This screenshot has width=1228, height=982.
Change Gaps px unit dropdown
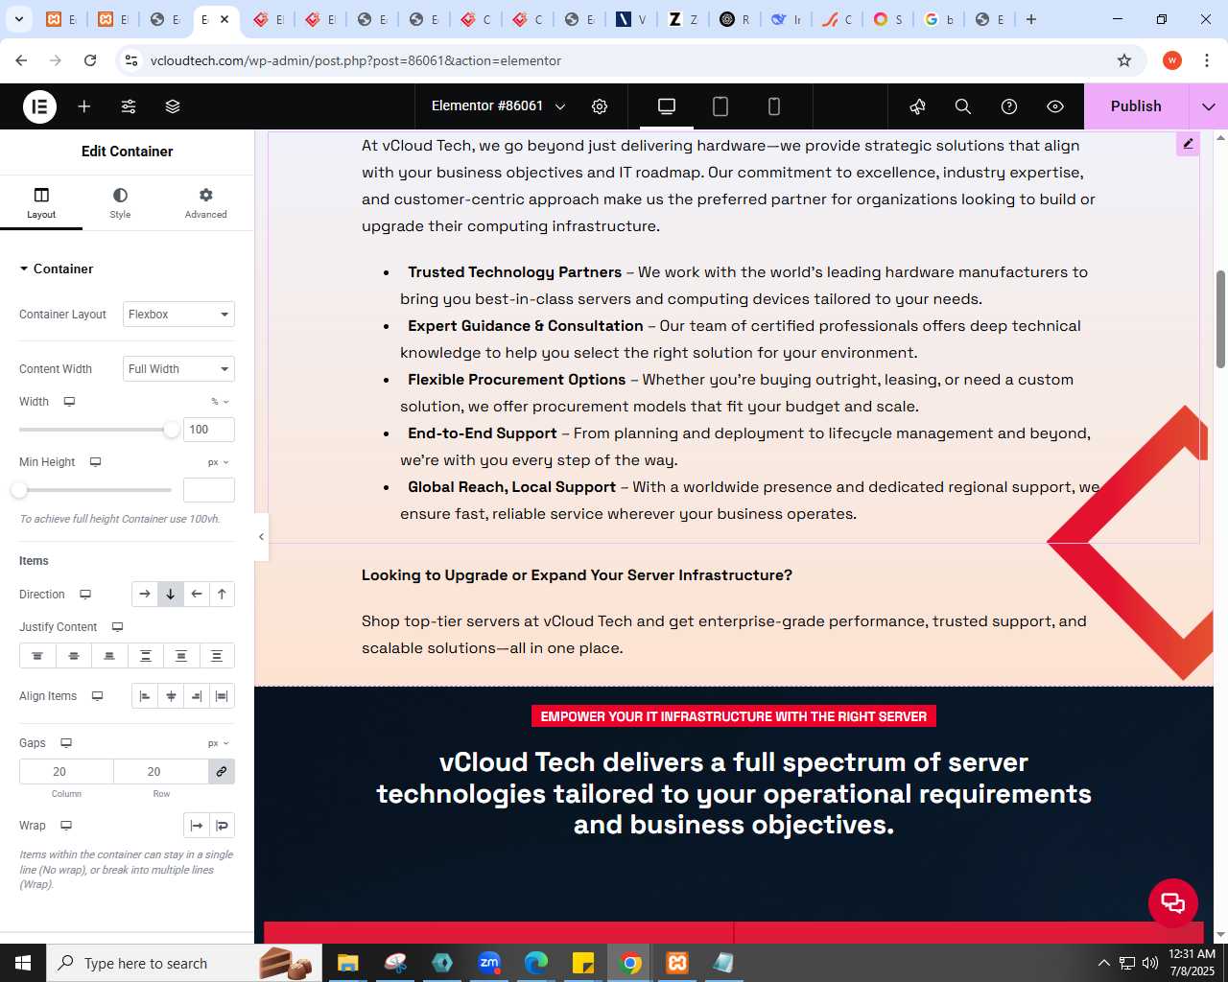(219, 743)
